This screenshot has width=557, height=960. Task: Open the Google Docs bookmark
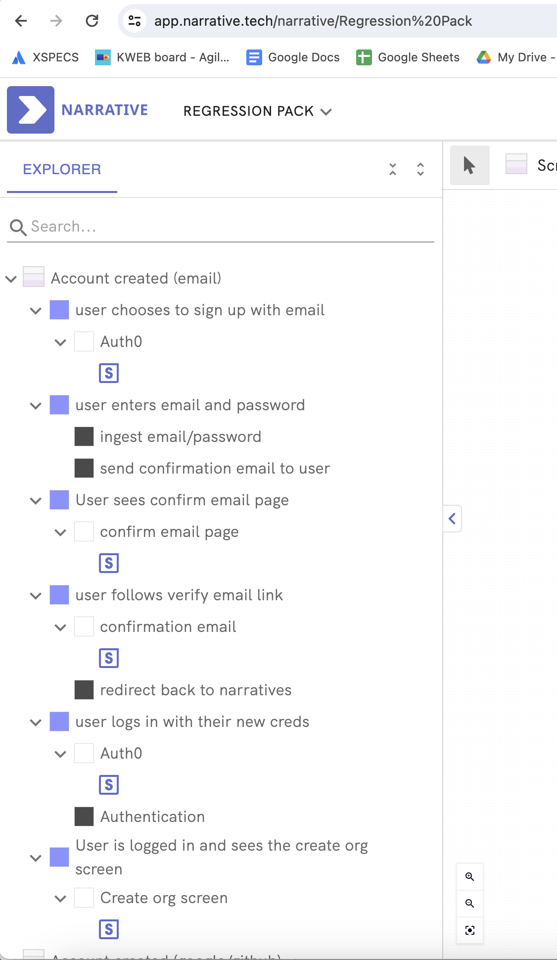pos(293,57)
